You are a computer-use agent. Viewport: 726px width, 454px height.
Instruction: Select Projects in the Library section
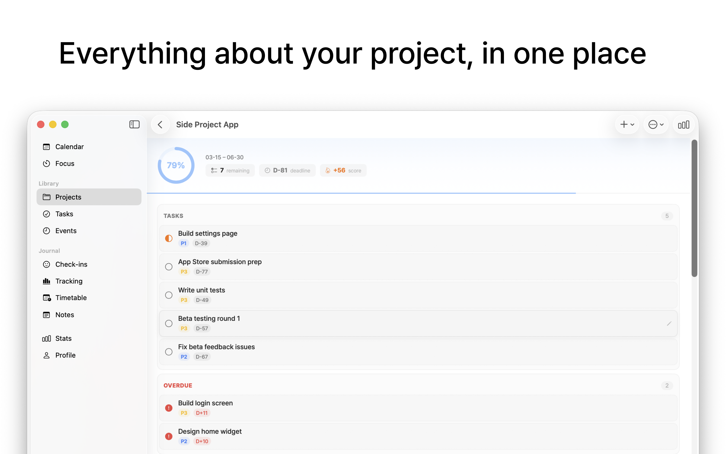pyautogui.click(x=89, y=197)
